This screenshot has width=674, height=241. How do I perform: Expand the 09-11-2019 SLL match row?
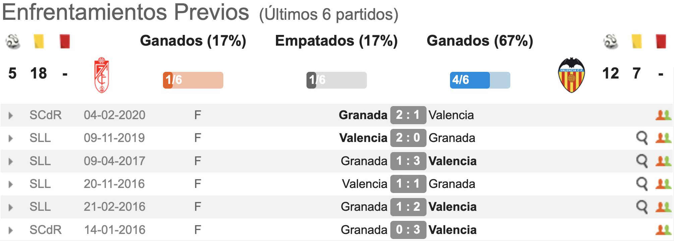pyautogui.click(x=11, y=138)
